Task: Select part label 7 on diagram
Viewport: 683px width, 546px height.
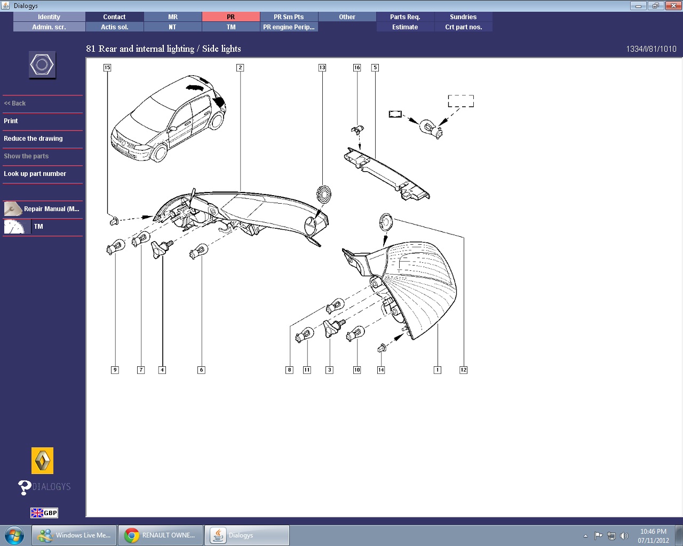Action: [x=141, y=370]
